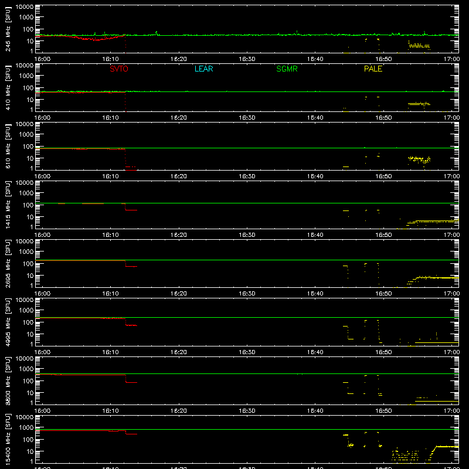Click the 17:00 time label of 8800 MHz plot

451,411
